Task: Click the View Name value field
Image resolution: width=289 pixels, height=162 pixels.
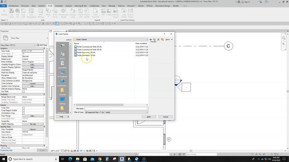Action: click(x=33, y=132)
